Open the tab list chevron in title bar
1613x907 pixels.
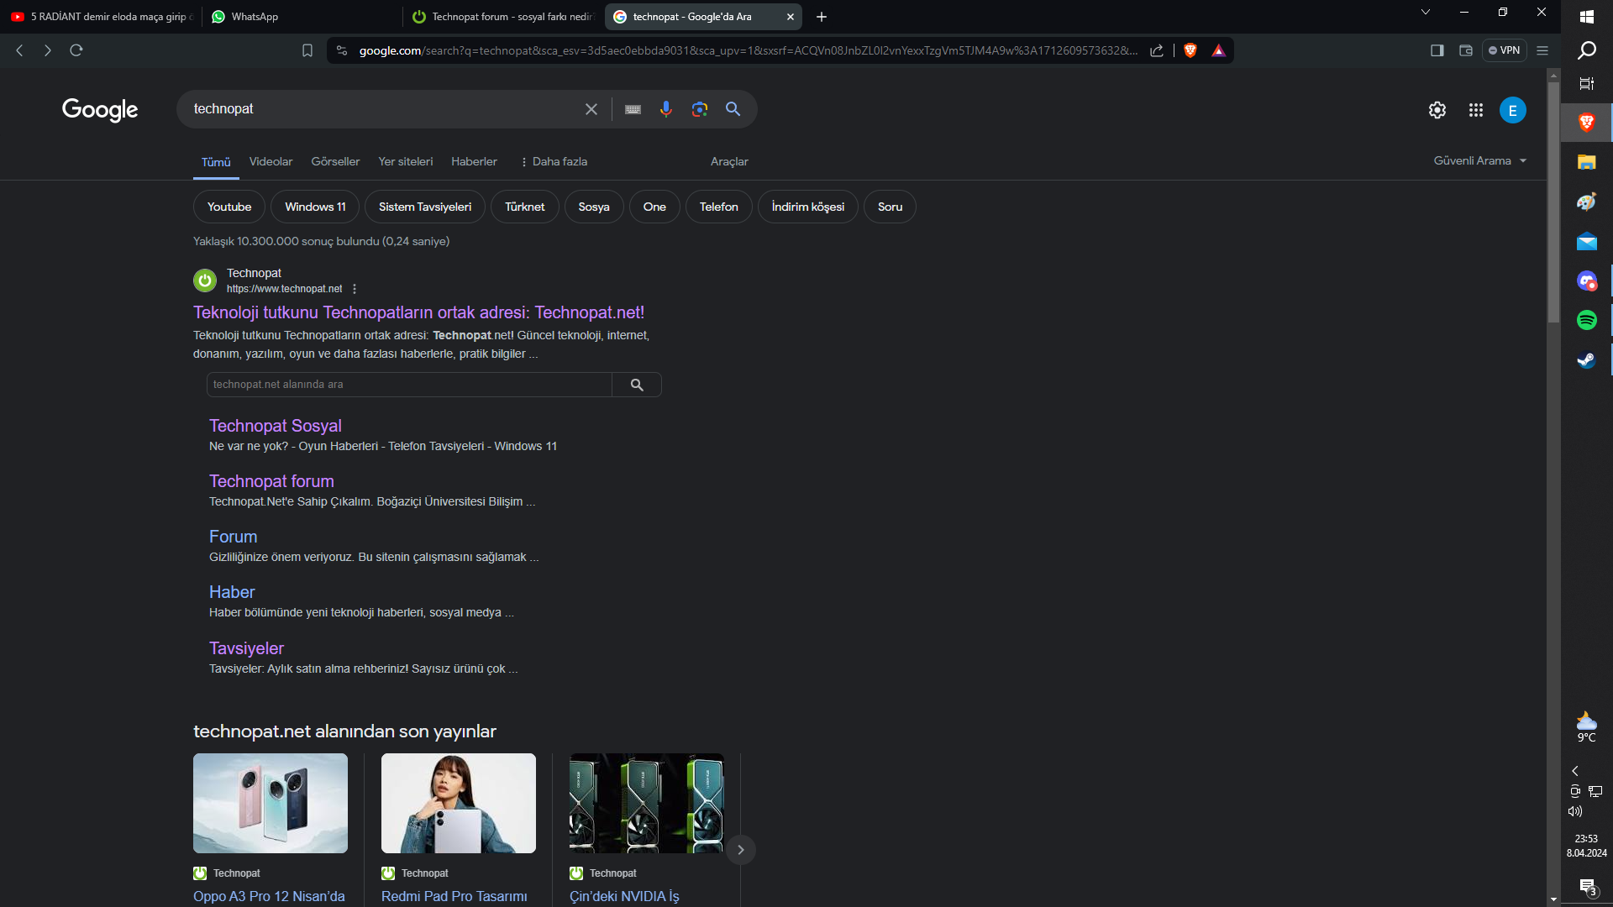[1425, 12]
